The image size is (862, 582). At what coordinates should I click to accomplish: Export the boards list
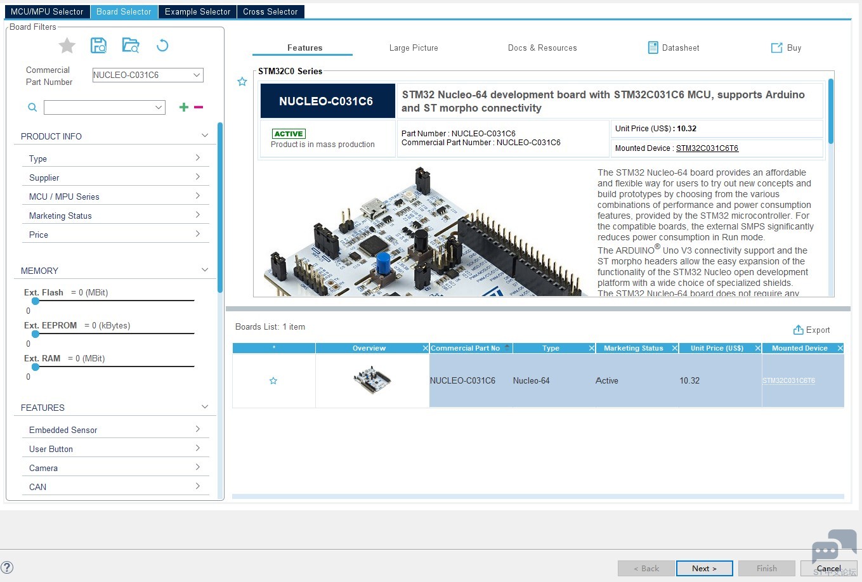(811, 330)
